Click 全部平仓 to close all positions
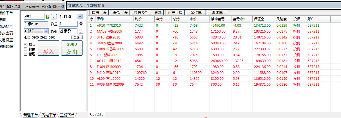 120,13
